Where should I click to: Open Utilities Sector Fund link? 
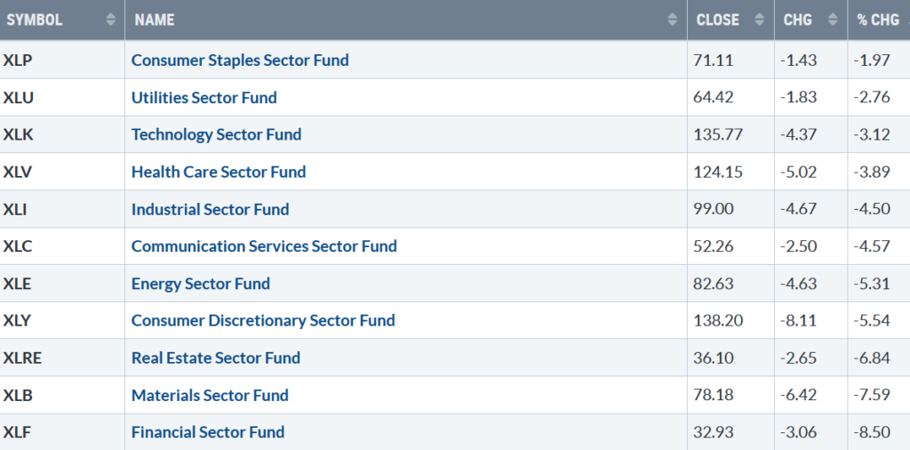[x=204, y=98]
